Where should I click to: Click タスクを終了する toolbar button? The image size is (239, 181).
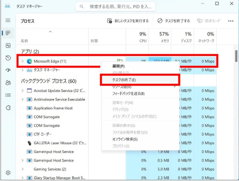click(x=174, y=21)
